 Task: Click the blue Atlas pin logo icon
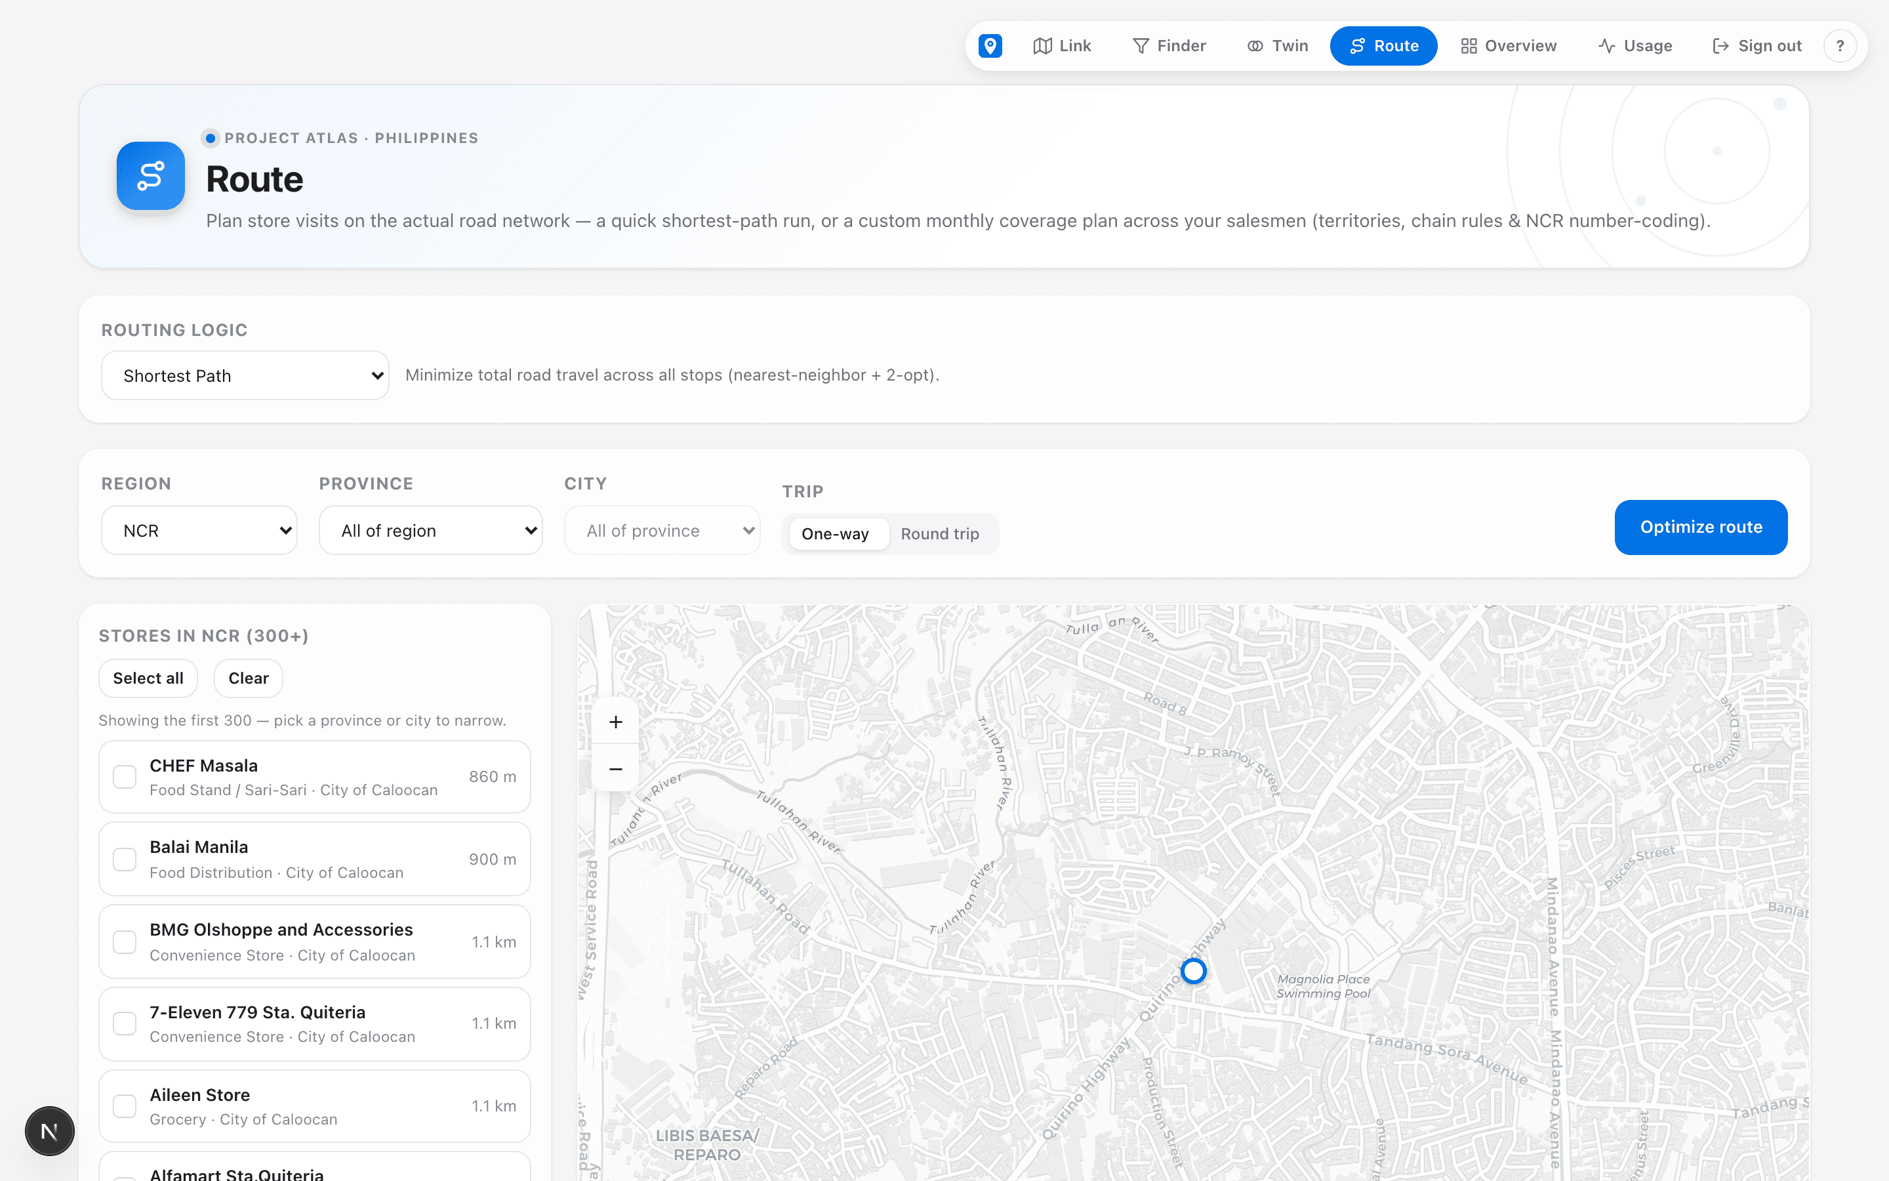coord(990,46)
